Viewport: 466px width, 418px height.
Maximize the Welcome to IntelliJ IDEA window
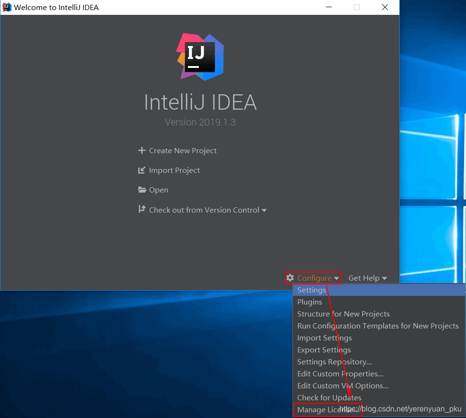pos(357,7)
